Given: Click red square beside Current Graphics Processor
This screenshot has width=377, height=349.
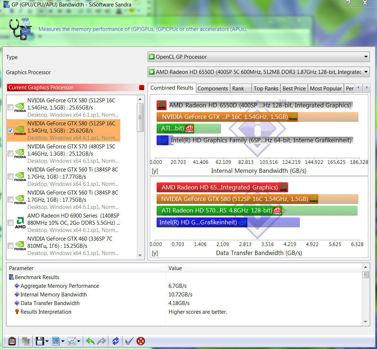Looking at the screenshot, I should pyautogui.click(x=142, y=88).
